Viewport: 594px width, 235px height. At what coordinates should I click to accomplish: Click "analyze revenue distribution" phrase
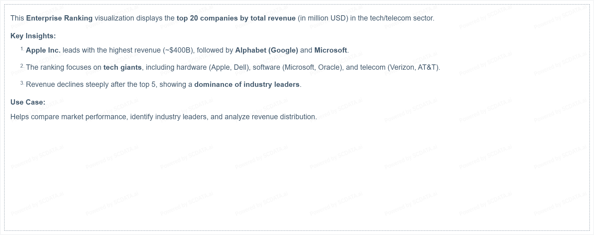(x=270, y=117)
